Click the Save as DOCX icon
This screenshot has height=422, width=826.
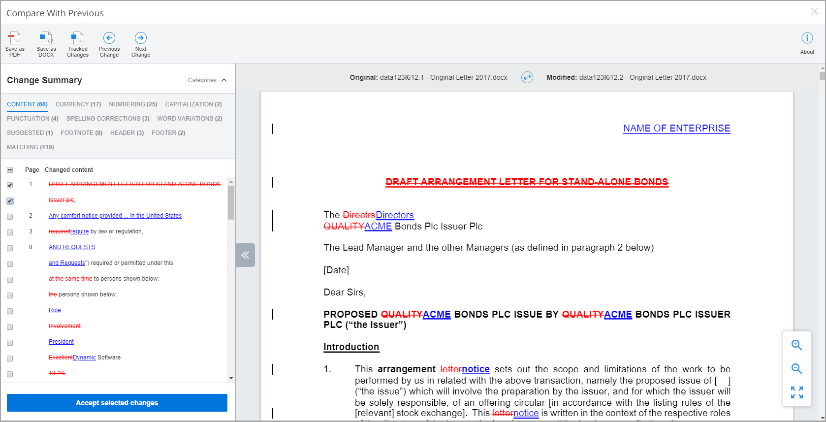click(x=46, y=38)
